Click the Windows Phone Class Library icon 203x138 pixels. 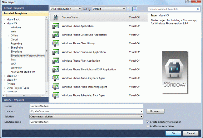click(x=56, y=43)
